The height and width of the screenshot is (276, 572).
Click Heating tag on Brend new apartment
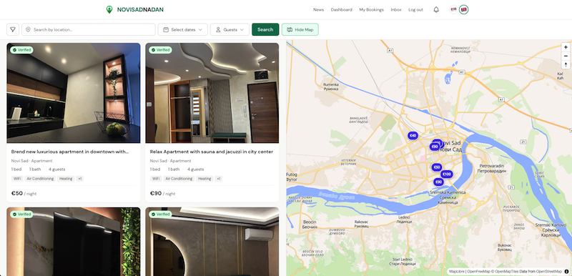click(66, 179)
